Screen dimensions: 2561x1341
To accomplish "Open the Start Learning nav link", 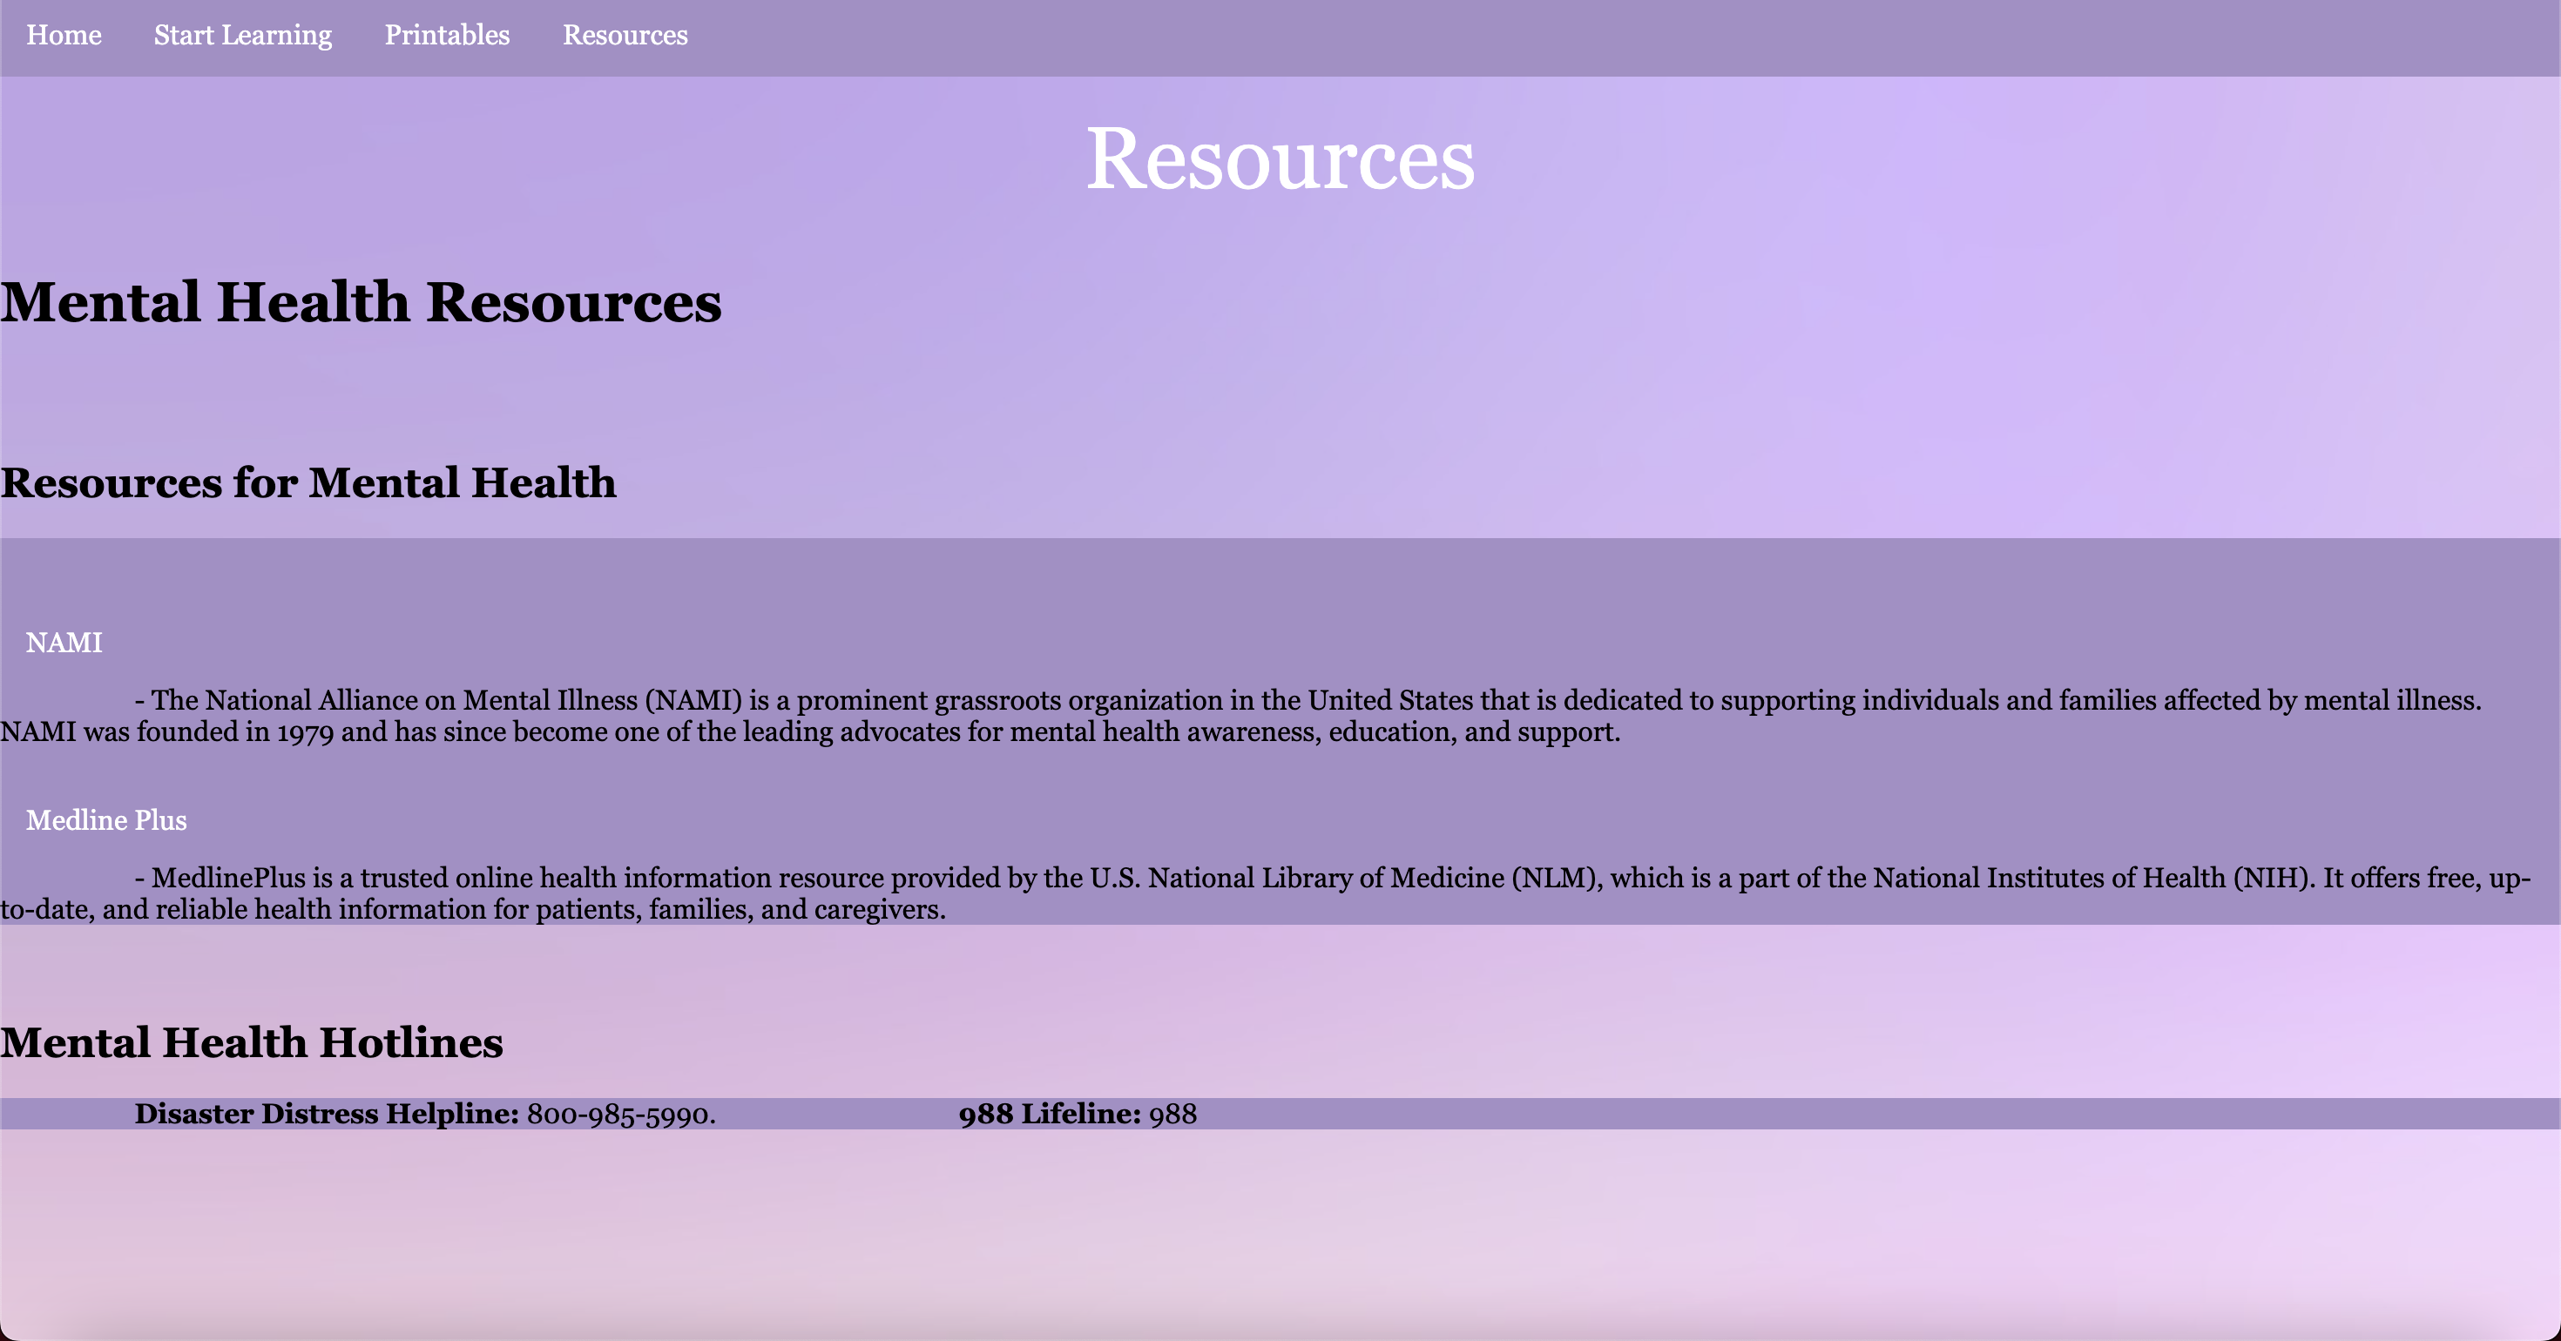I will [x=242, y=36].
